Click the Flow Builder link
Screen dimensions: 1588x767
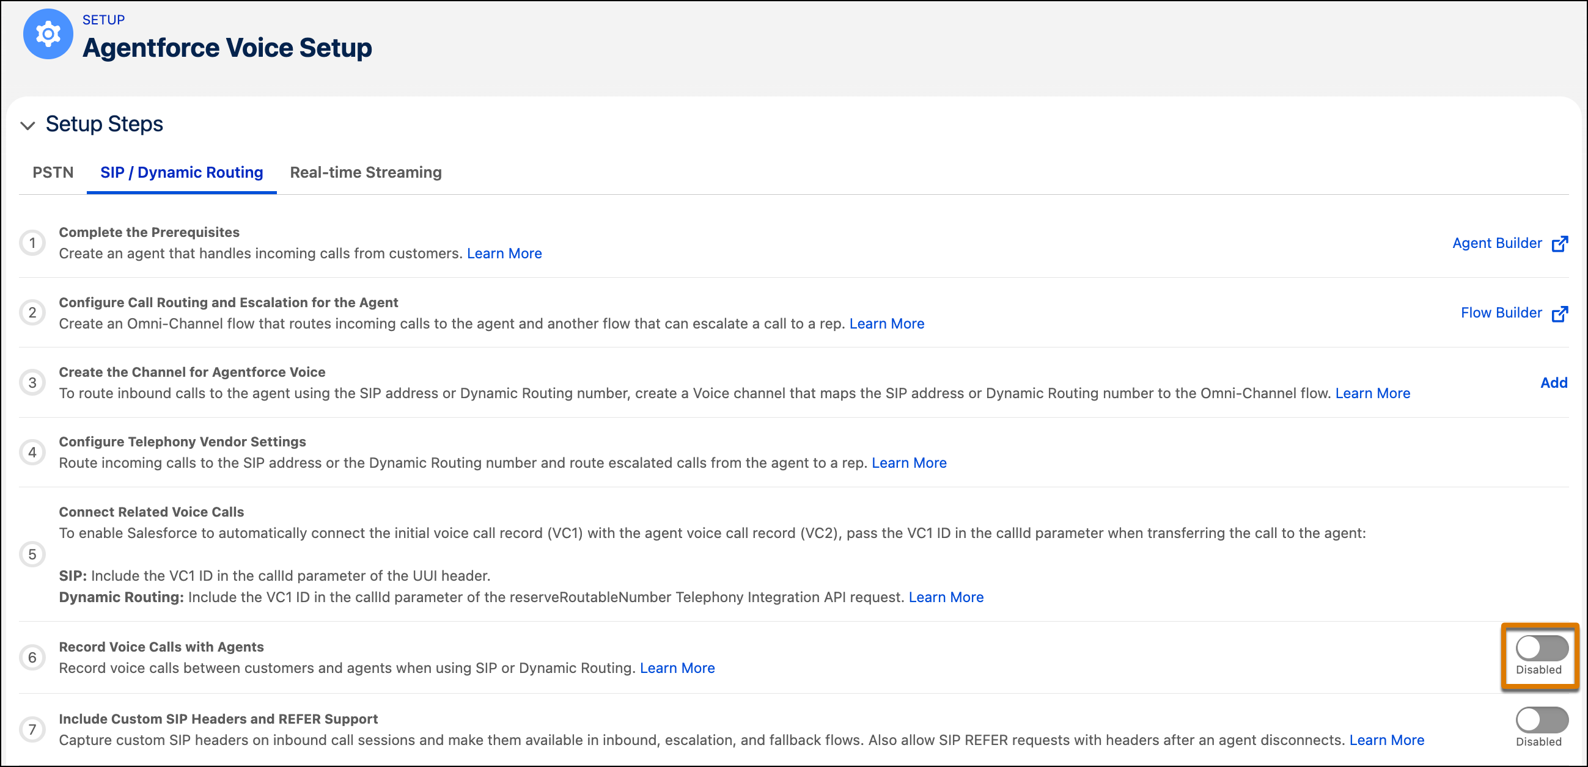(x=1501, y=313)
